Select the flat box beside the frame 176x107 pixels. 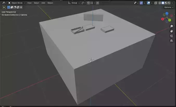tap(89, 27)
